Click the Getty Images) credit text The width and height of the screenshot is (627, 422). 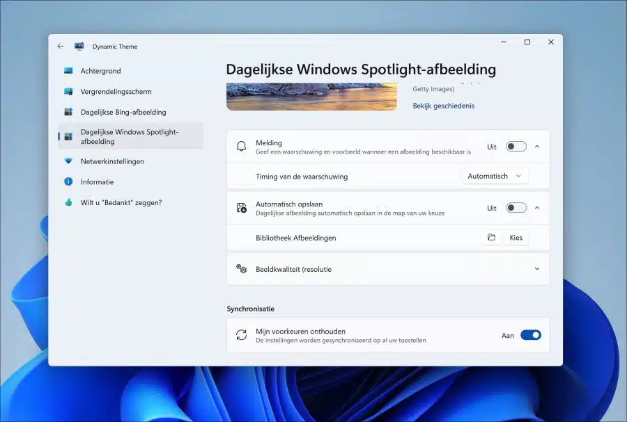coord(433,88)
